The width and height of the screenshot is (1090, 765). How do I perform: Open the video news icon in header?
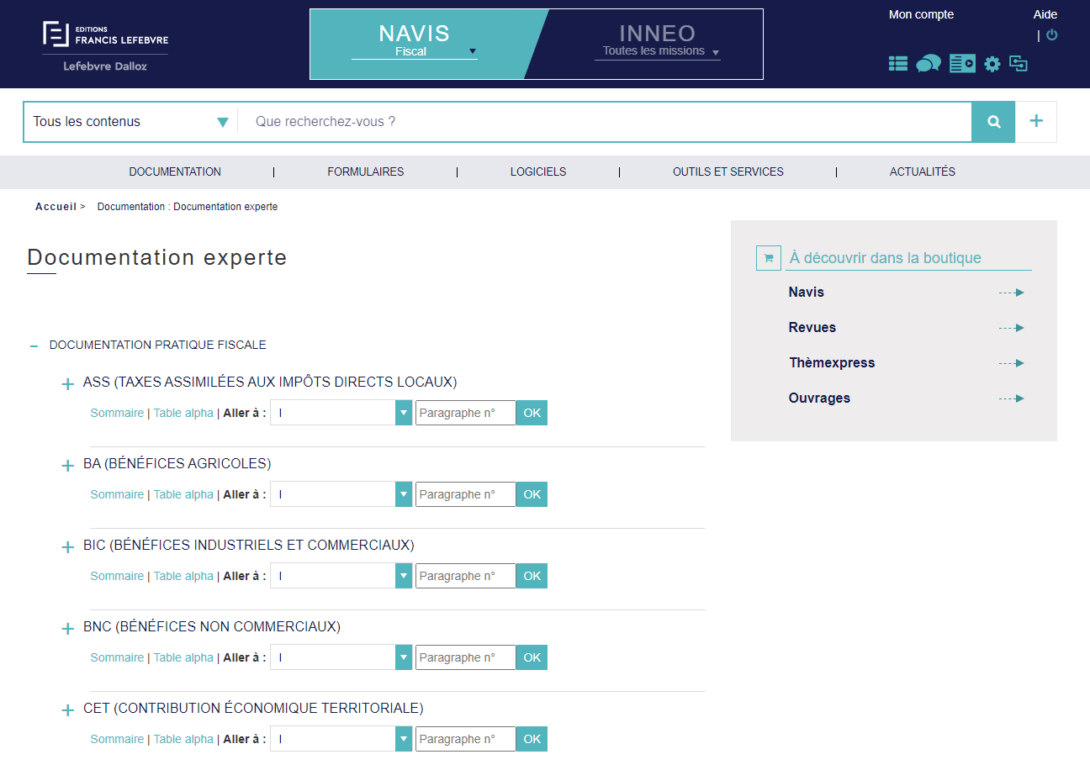click(x=962, y=63)
